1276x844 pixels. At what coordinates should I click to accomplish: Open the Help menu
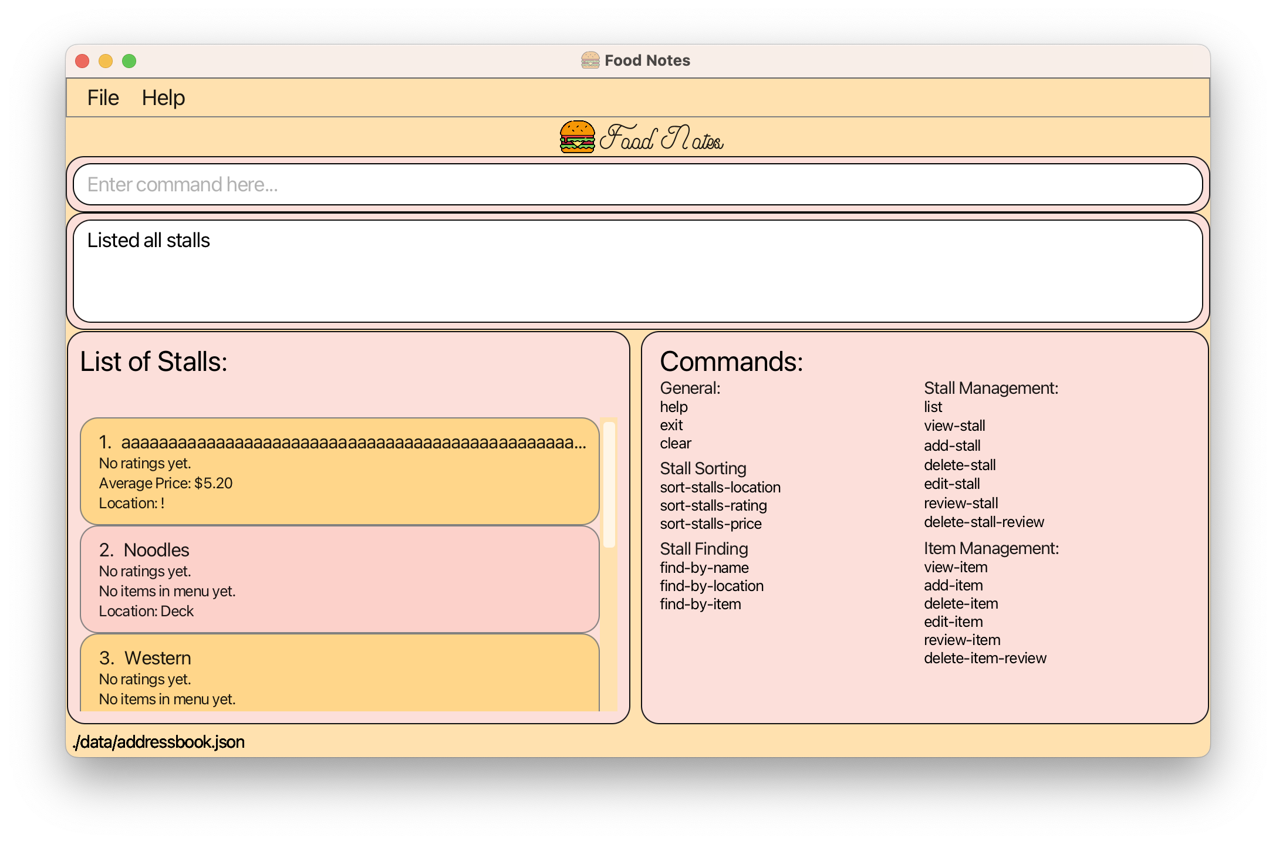coord(163,97)
